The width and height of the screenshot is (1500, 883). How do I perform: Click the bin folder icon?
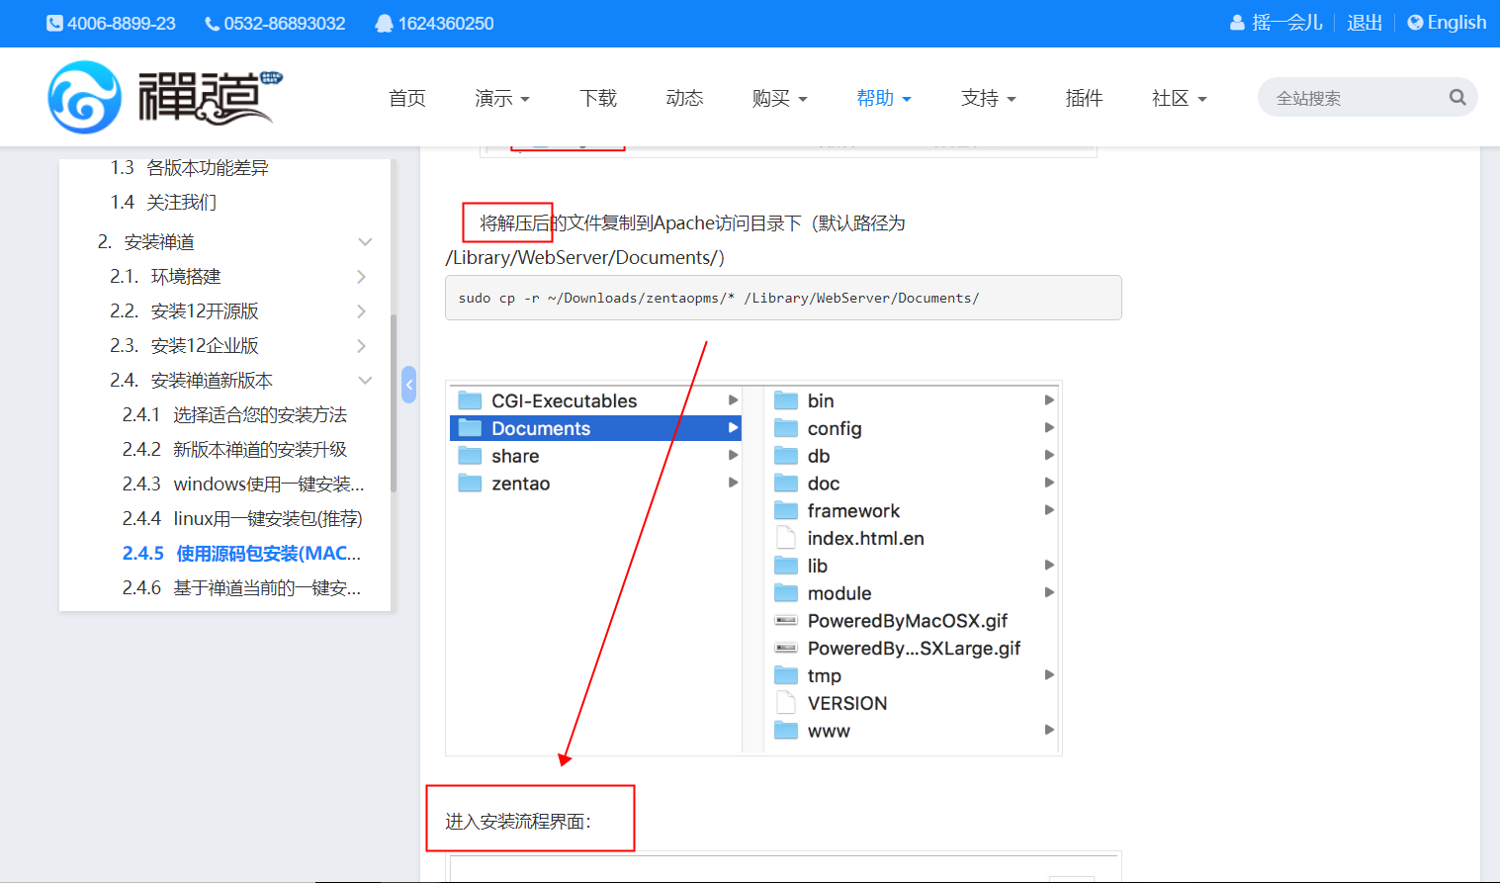pos(786,400)
